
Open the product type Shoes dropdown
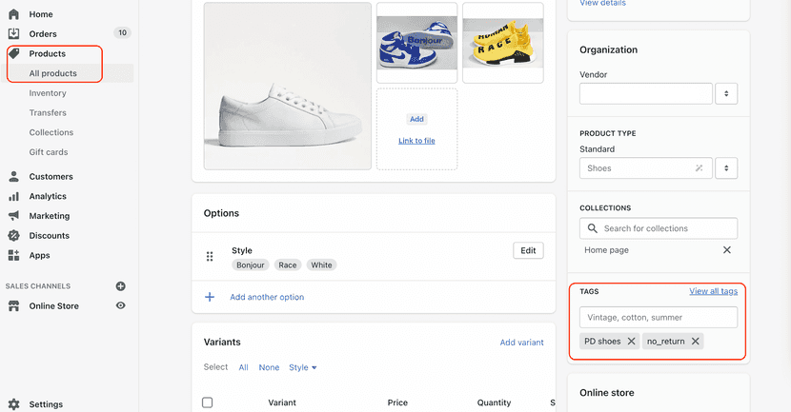point(726,168)
